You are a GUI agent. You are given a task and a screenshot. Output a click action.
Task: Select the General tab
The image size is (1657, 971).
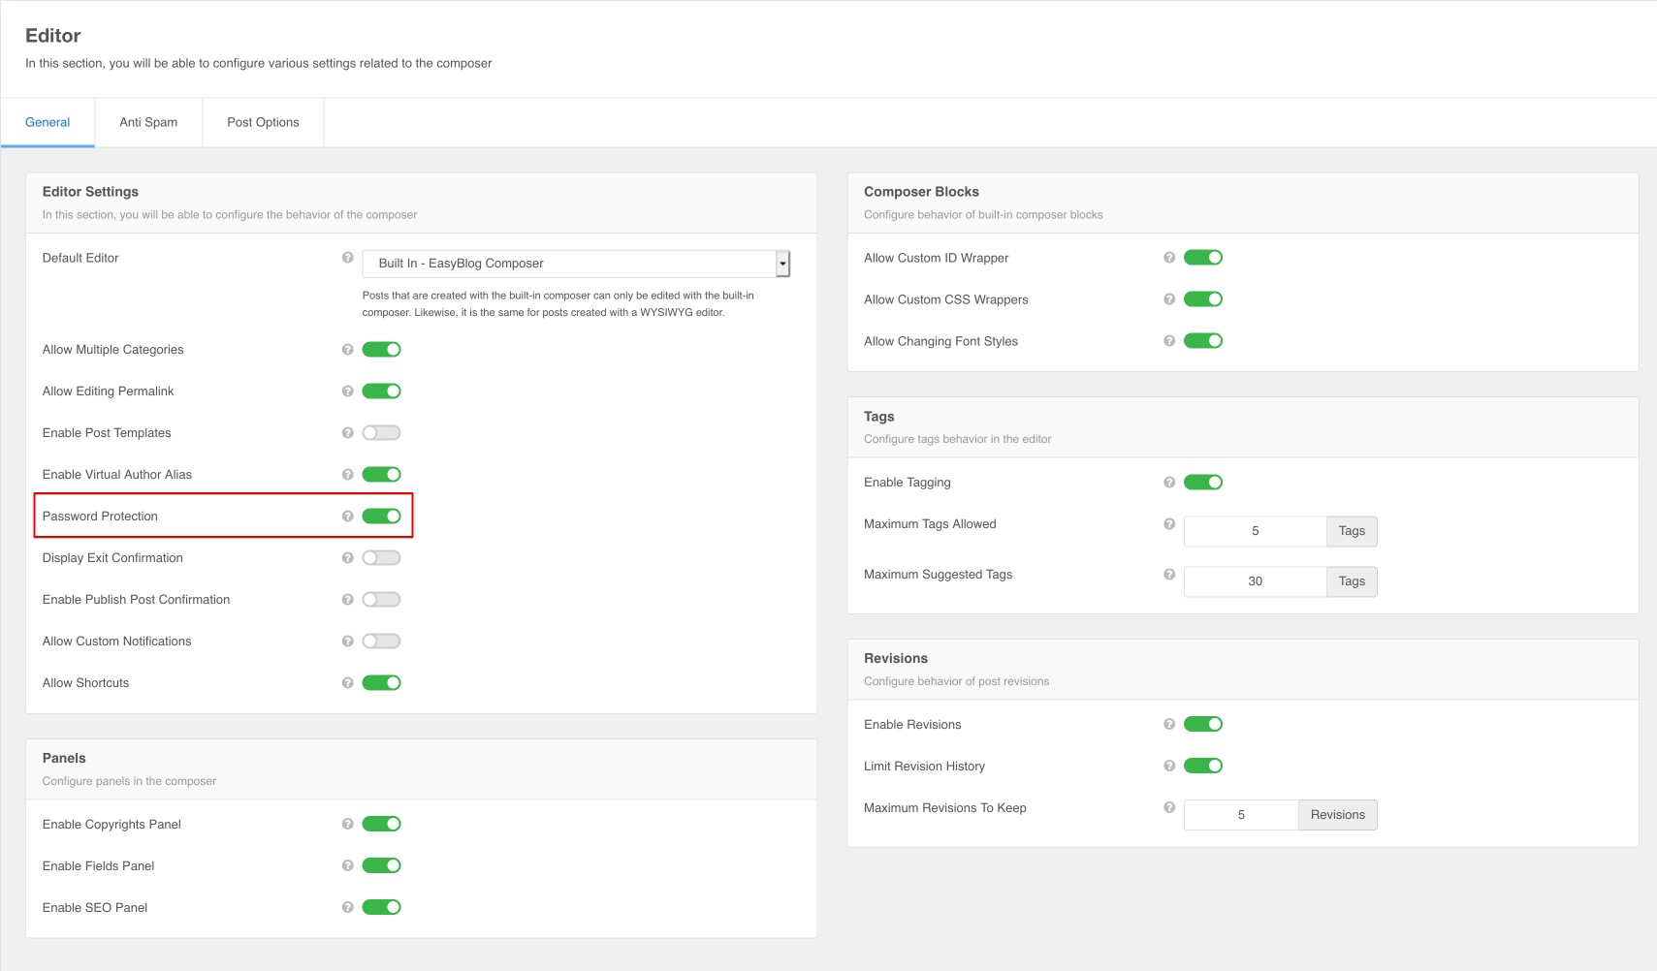coord(48,122)
